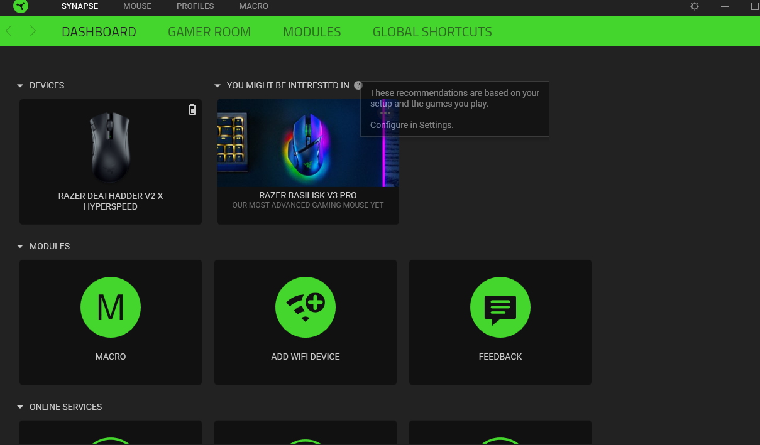Go back with the left arrow
Image resolution: width=760 pixels, height=445 pixels.
coord(9,31)
